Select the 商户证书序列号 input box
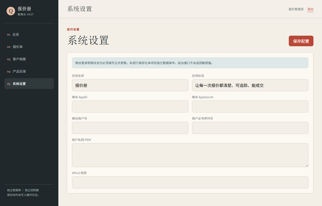This screenshot has height=206, width=322. tap(250, 128)
